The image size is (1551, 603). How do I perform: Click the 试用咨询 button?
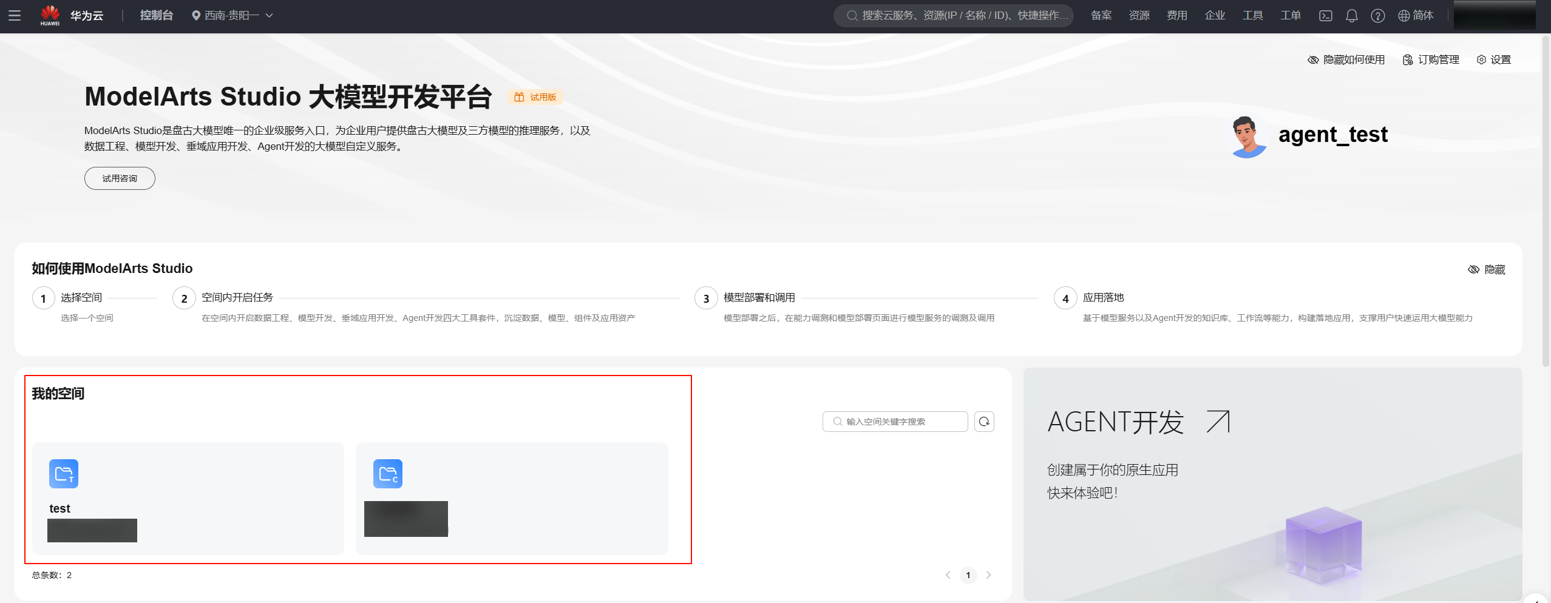120,178
